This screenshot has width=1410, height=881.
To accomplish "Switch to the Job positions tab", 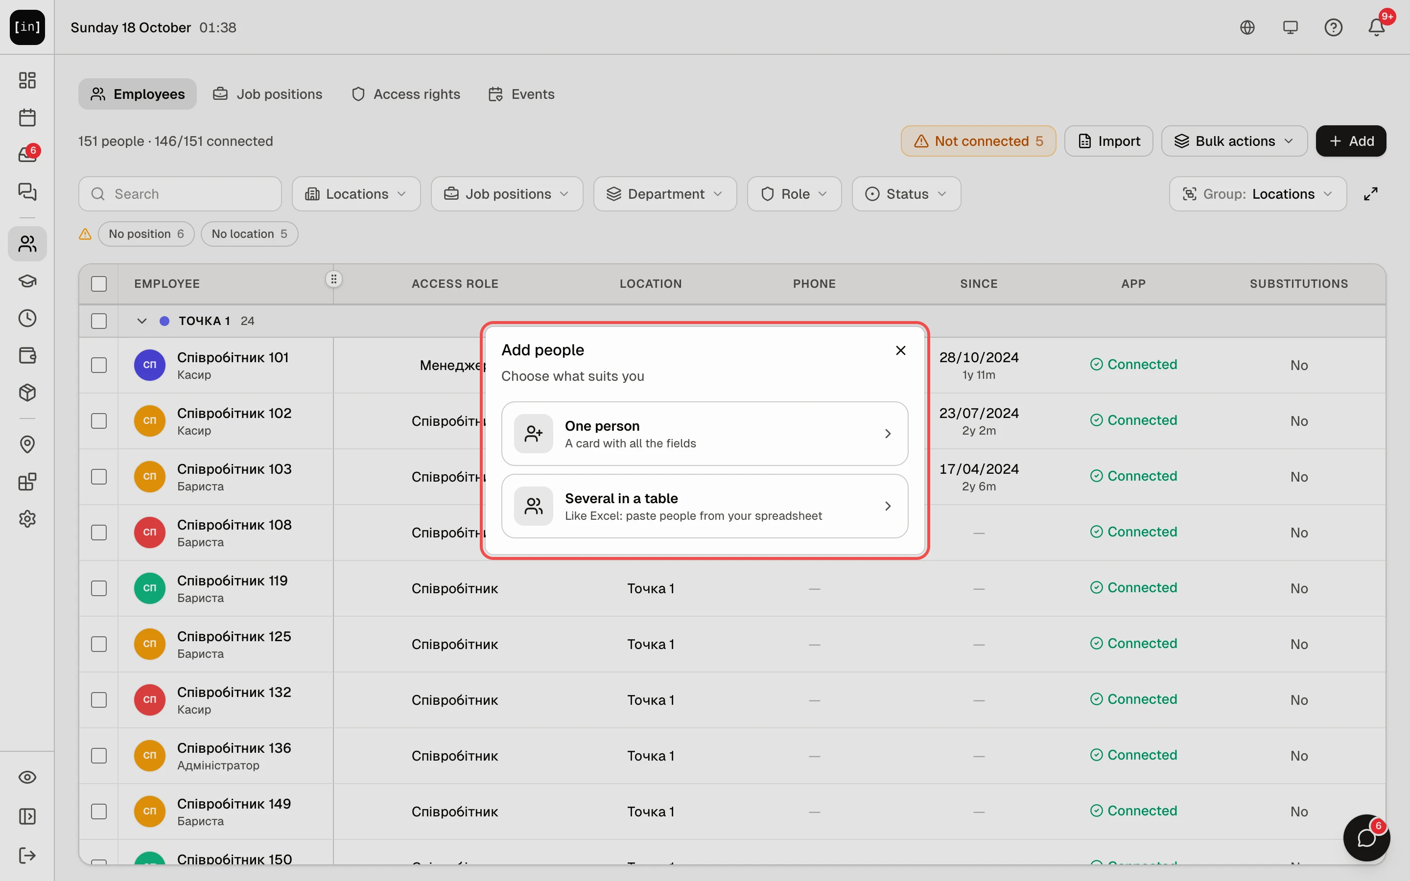I will pos(267,94).
